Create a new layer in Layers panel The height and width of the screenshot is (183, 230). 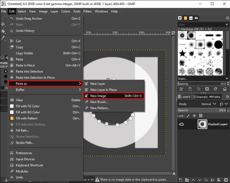click(180, 180)
